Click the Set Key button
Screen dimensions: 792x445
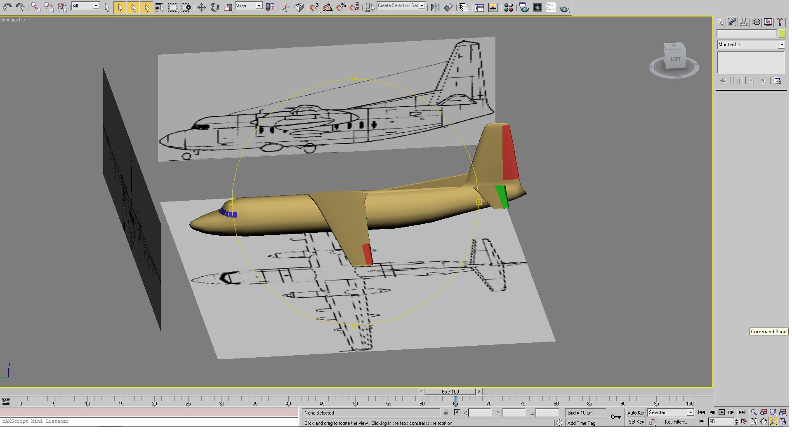pos(636,422)
